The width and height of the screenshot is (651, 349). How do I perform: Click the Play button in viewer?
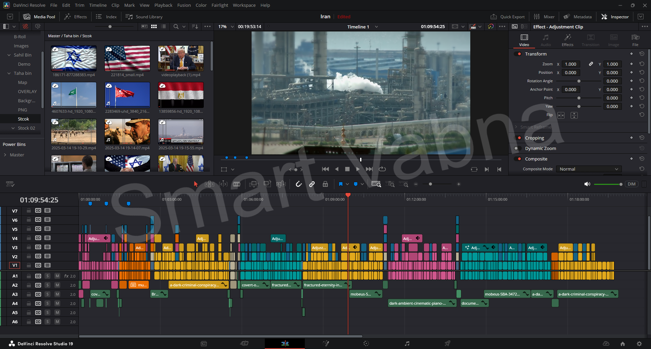click(358, 169)
